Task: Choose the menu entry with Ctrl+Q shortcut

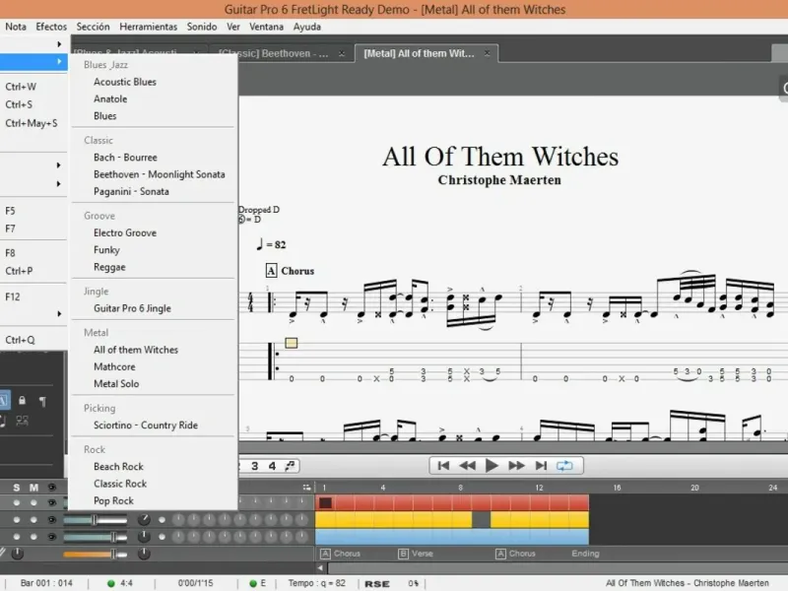Action: (x=33, y=340)
